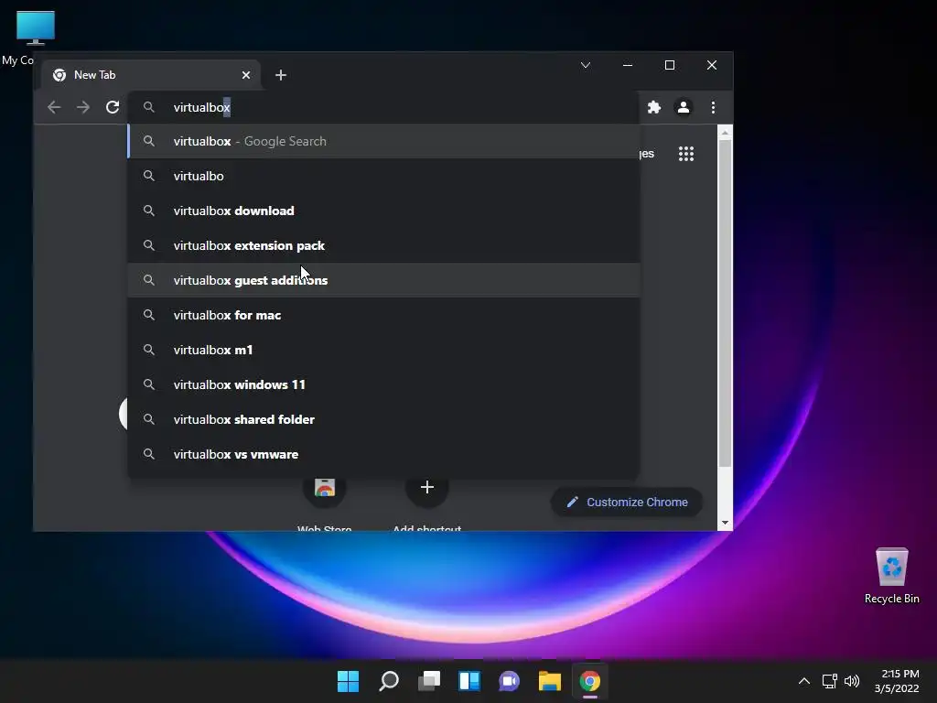Click the Chrome forward arrow
This screenshot has width=937, height=703.
pyautogui.click(x=83, y=108)
